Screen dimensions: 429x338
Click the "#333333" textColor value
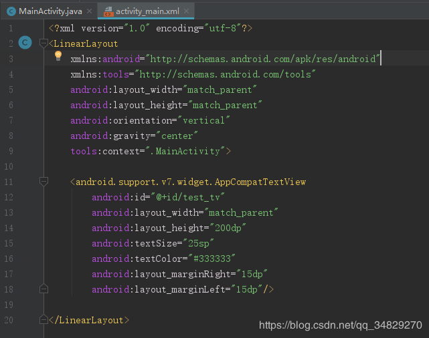pyautogui.click(x=211, y=259)
